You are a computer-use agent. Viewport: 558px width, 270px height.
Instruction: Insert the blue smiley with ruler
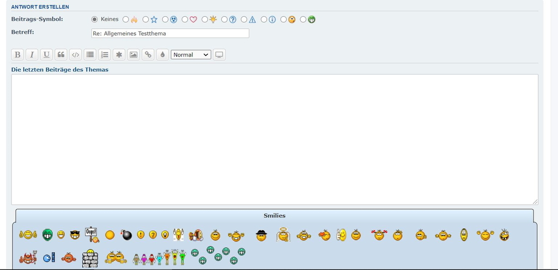point(49,258)
